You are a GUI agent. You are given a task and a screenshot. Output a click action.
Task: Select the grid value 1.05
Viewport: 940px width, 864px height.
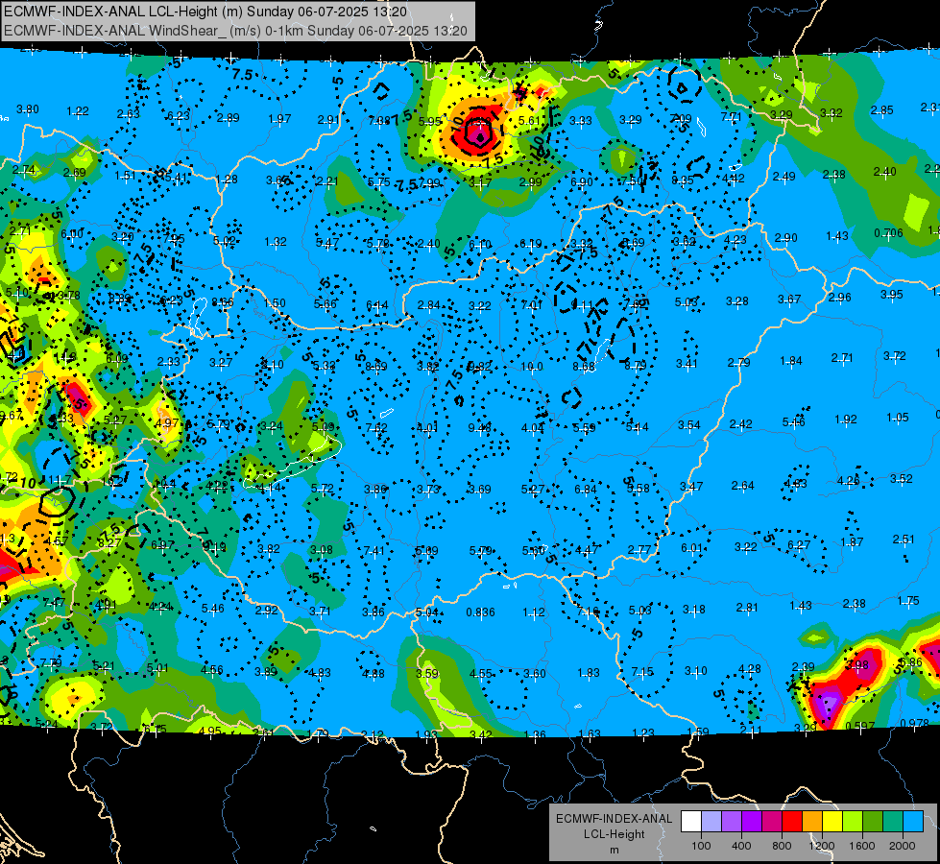coord(898,418)
